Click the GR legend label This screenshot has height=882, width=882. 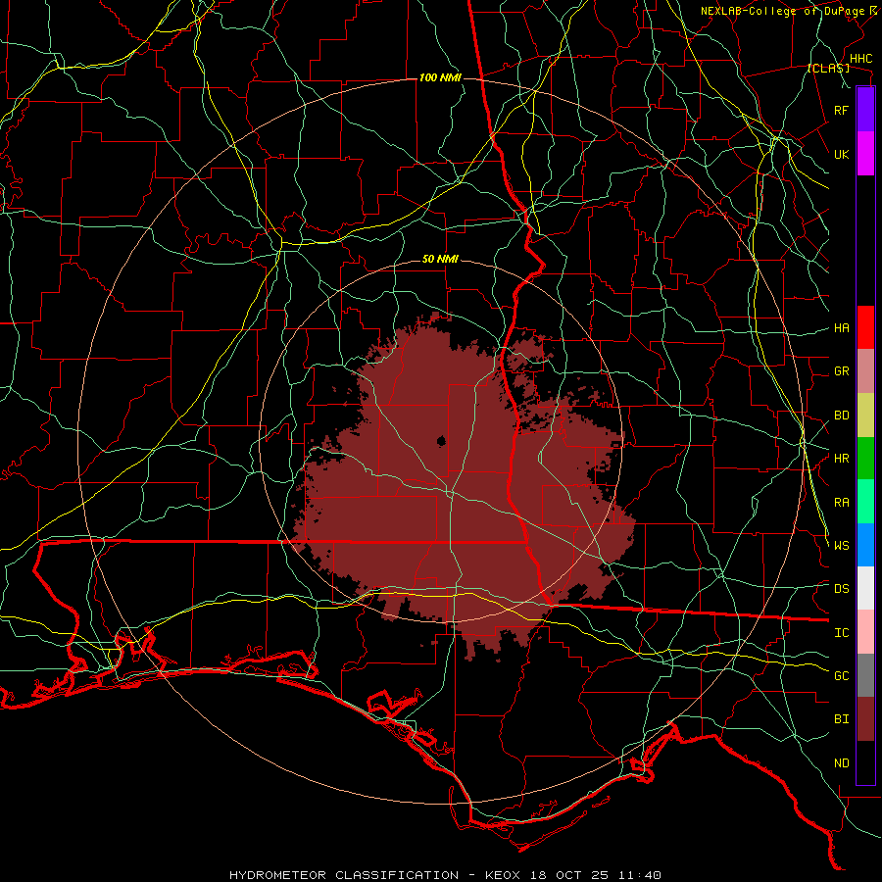tap(841, 371)
